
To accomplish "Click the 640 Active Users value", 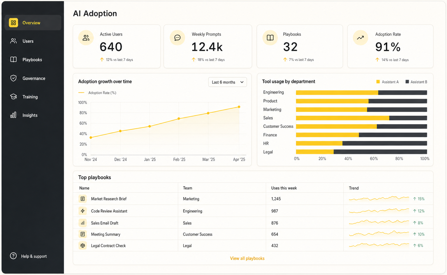I will [x=111, y=47].
